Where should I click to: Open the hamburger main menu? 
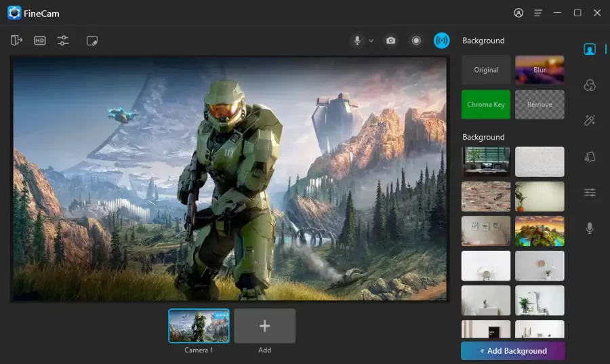click(x=538, y=13)
